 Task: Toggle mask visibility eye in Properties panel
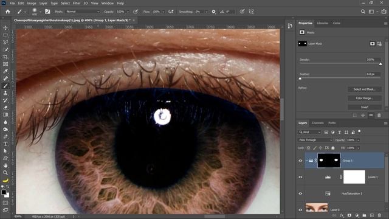371,115
